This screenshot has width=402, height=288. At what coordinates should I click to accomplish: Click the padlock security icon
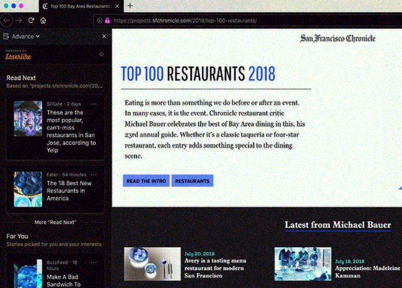(x=107, y=21)
